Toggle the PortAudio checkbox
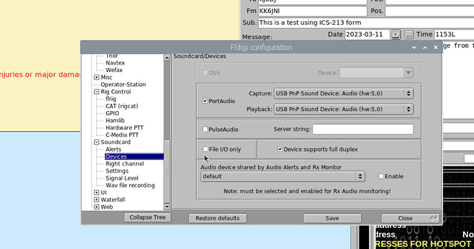 tap(205, 101)
